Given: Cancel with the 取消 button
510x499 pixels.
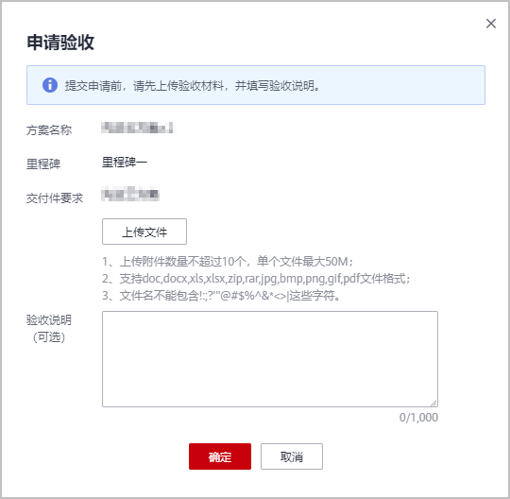Looking at the screenshot, I should 292,456.
